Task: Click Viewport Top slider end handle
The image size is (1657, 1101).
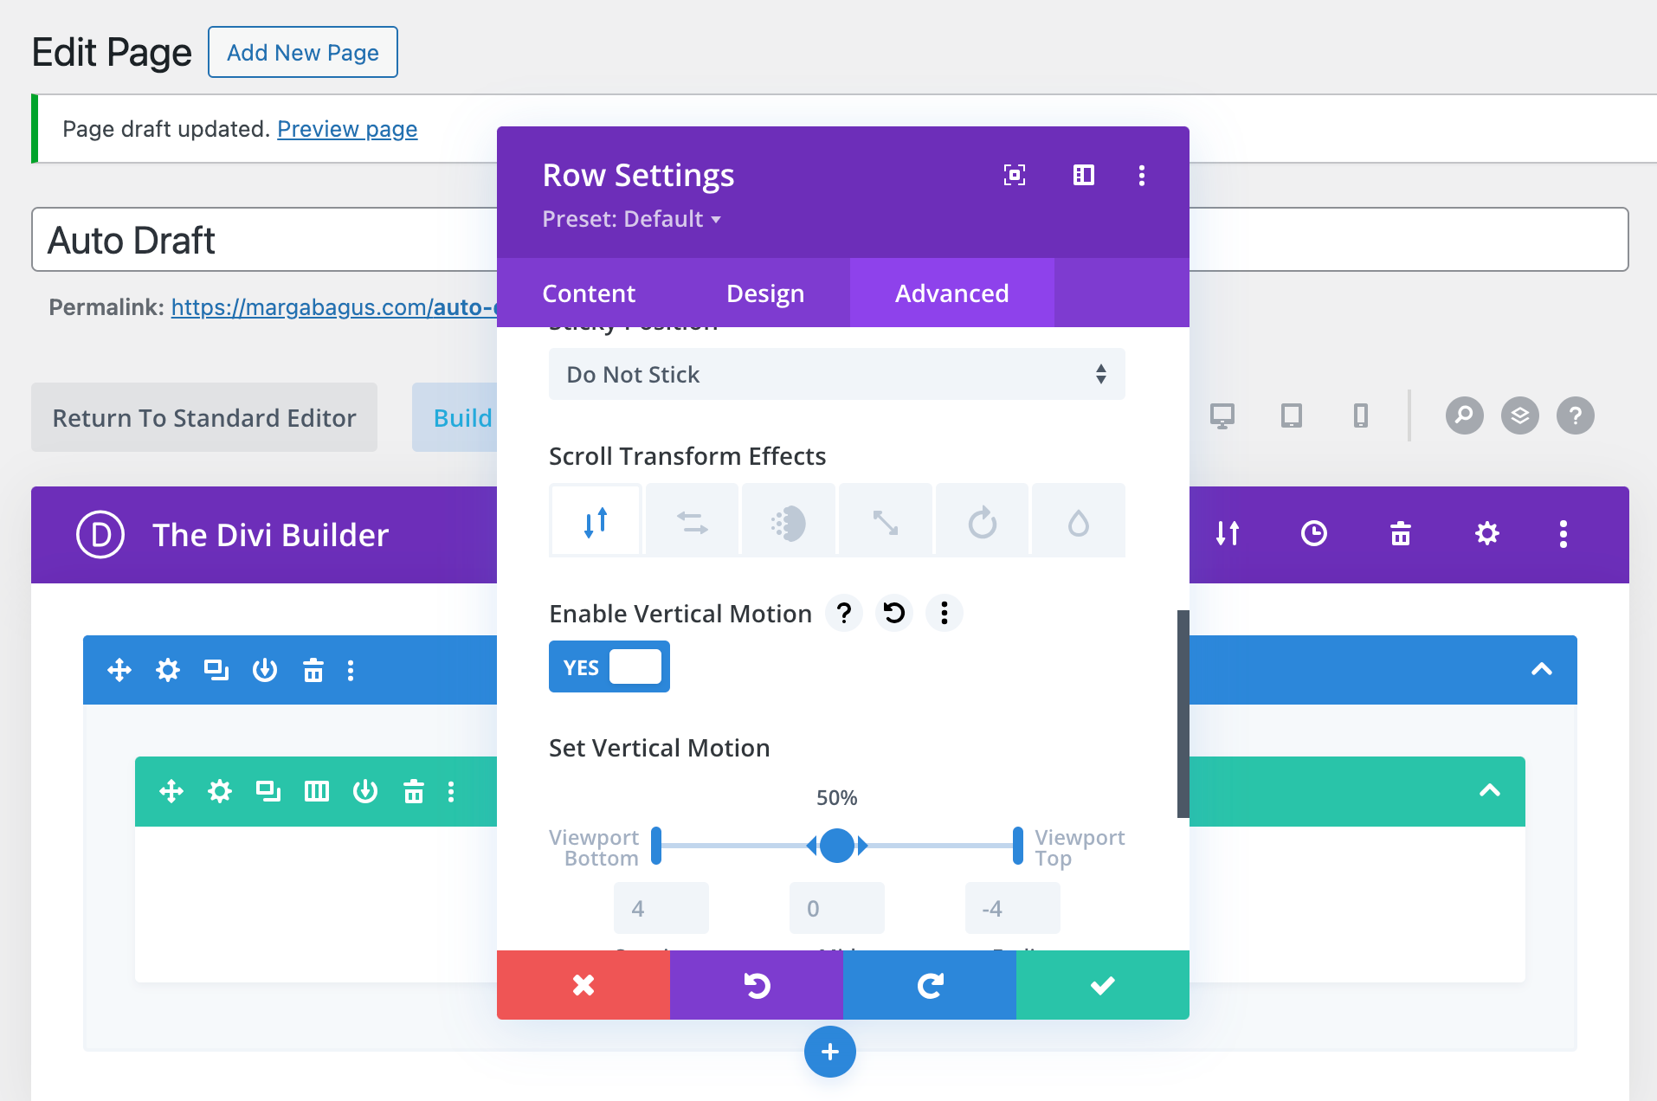Action: [1018, 846]
